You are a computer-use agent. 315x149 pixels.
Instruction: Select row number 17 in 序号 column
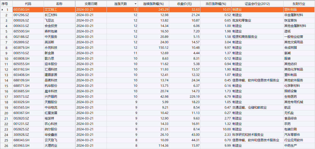click(x=6, y=97)
